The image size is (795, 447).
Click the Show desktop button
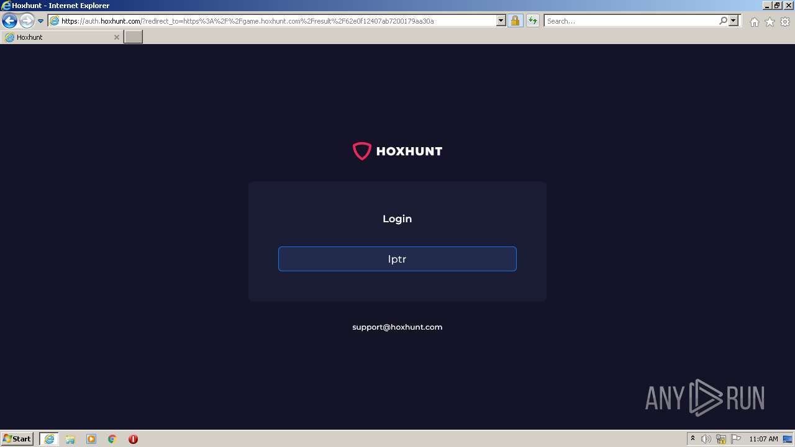pos(788,439)
